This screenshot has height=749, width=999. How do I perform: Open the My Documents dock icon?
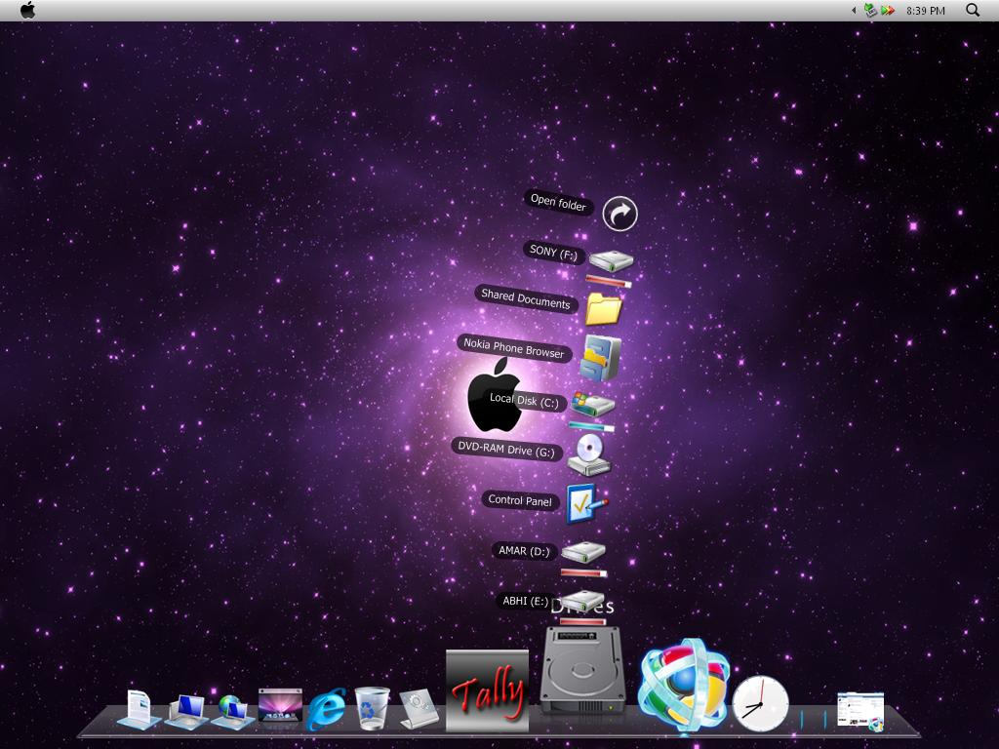coord(140,709)
